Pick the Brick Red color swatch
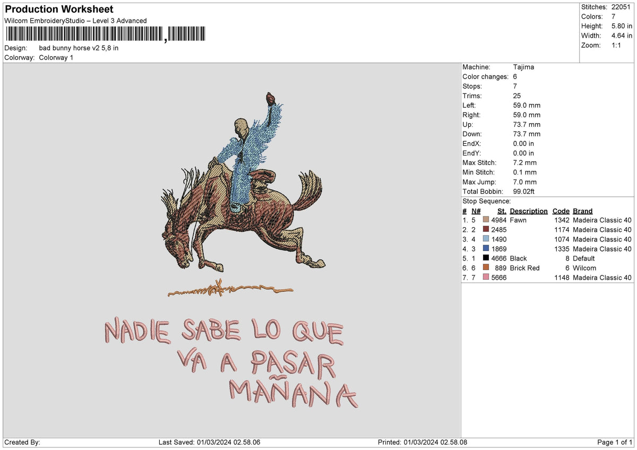Image resolution: width=637 pixels, height=450 pixels. point(486,268)
